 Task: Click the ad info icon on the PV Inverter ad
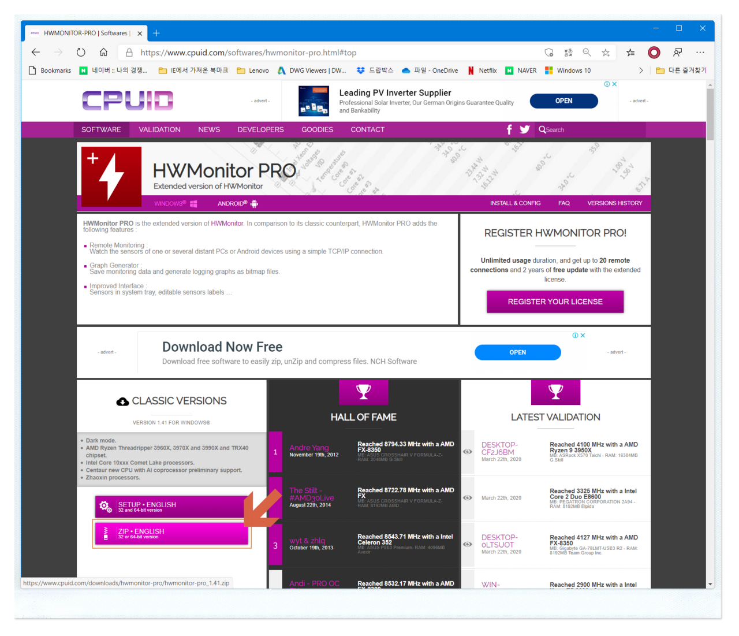(607, 84)
